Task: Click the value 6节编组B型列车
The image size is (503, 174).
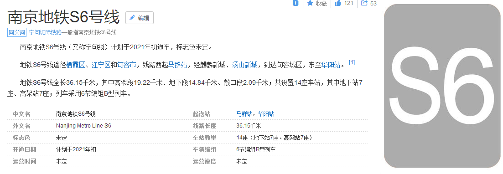Action: 256,150
